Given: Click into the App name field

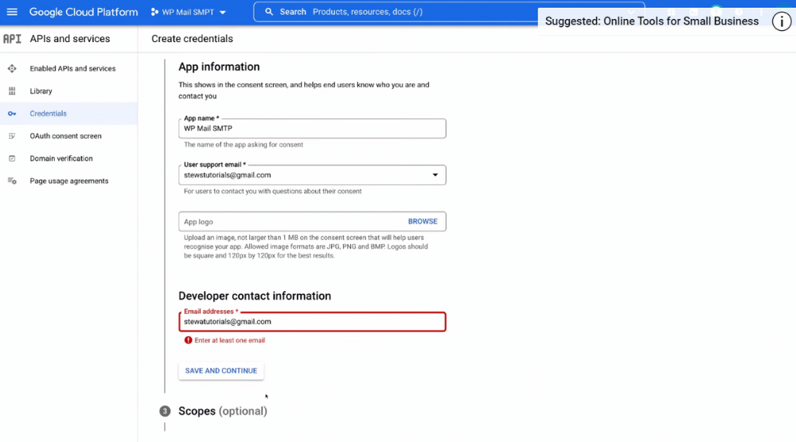Looking at the screenshot, I should (312, 129).
